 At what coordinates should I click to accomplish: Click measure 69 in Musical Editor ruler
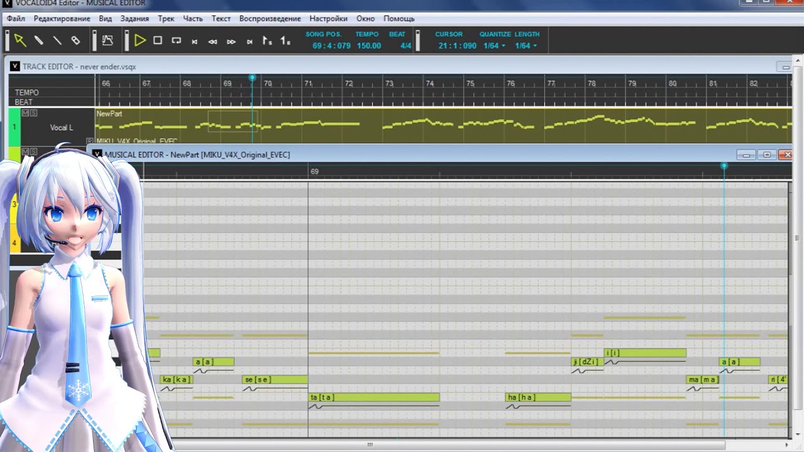point(314,171)
